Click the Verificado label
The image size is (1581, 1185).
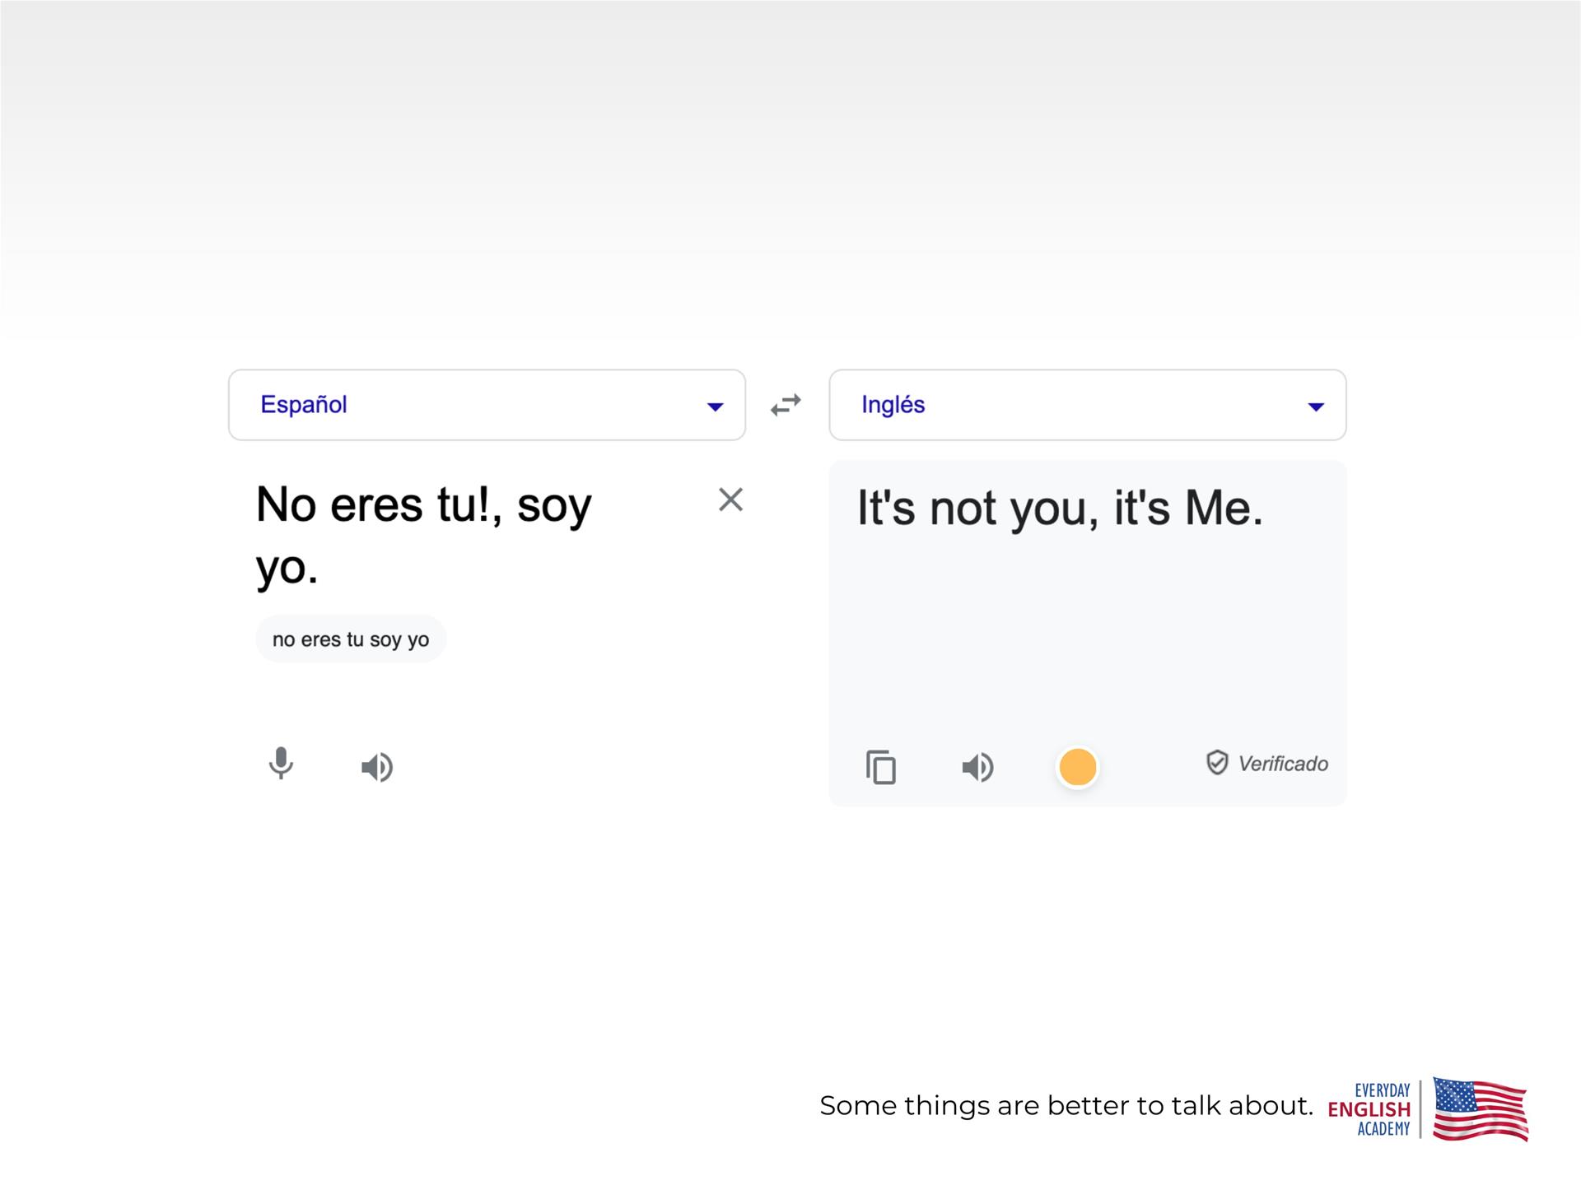pos(1283,764)
